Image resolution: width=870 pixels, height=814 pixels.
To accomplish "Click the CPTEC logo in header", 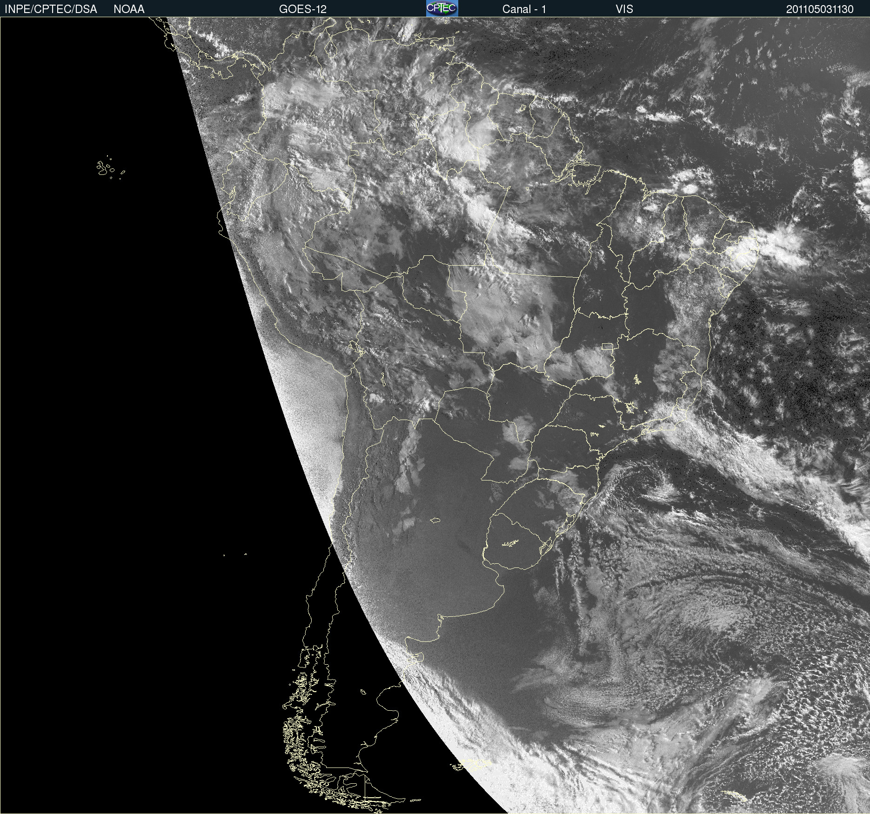I will 442,8.
